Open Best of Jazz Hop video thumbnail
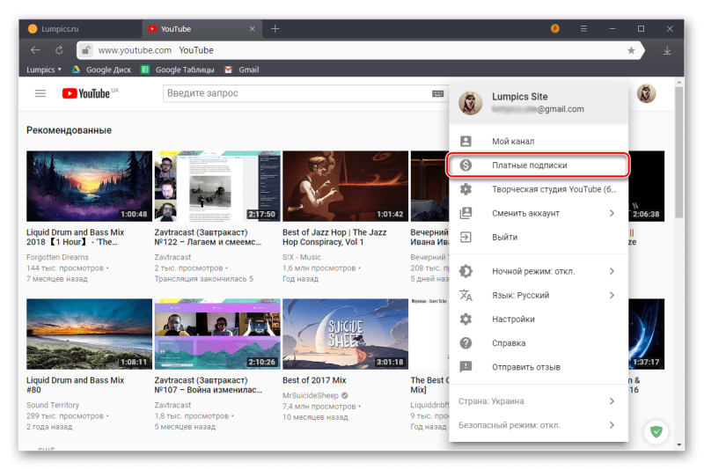This screenshot has height=470, width=704. pyautogui.click(x=345, y=186)
